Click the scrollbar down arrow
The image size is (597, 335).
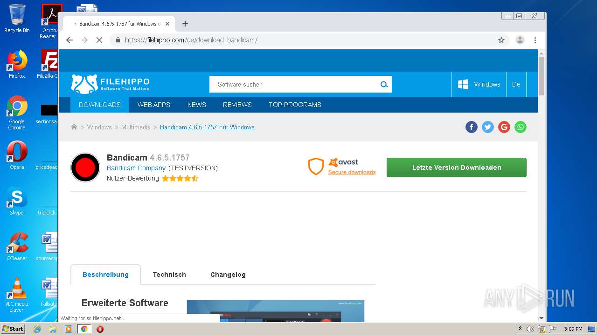541,318
